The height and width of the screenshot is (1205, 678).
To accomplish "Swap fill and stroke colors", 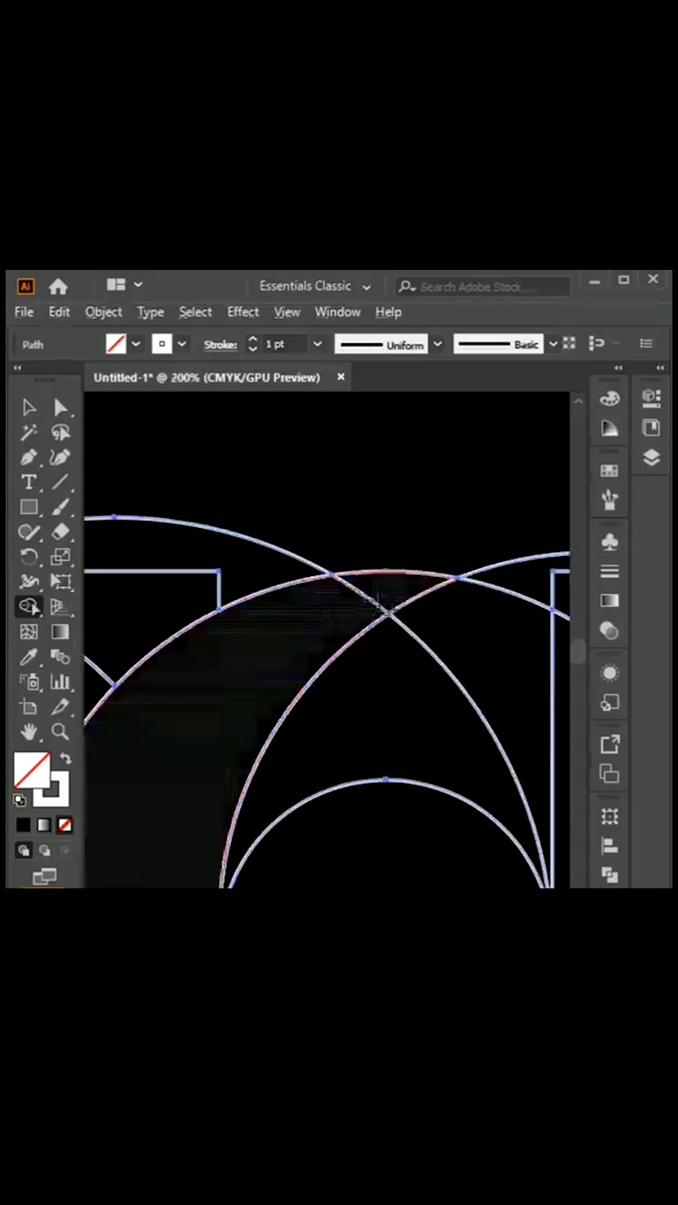I will click(66, 759).
